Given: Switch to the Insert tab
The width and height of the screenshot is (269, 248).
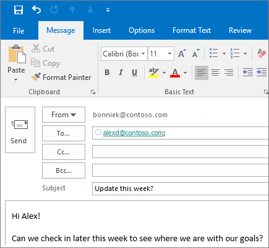Looking at the screenshot, I should coord(101,30).
